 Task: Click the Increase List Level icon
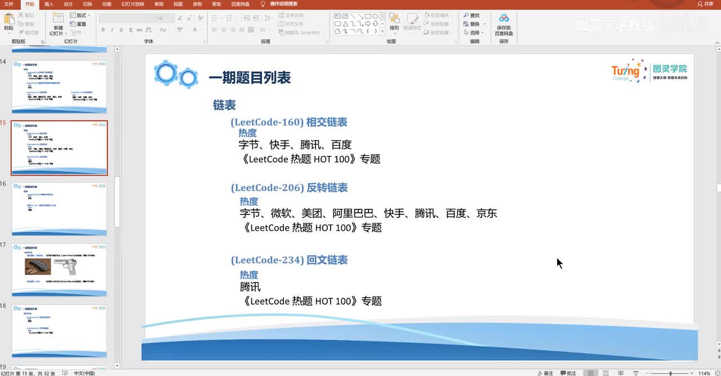[256, 18]
